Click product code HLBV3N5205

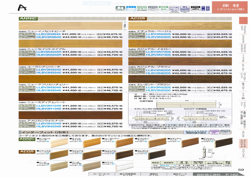(158, 90)
